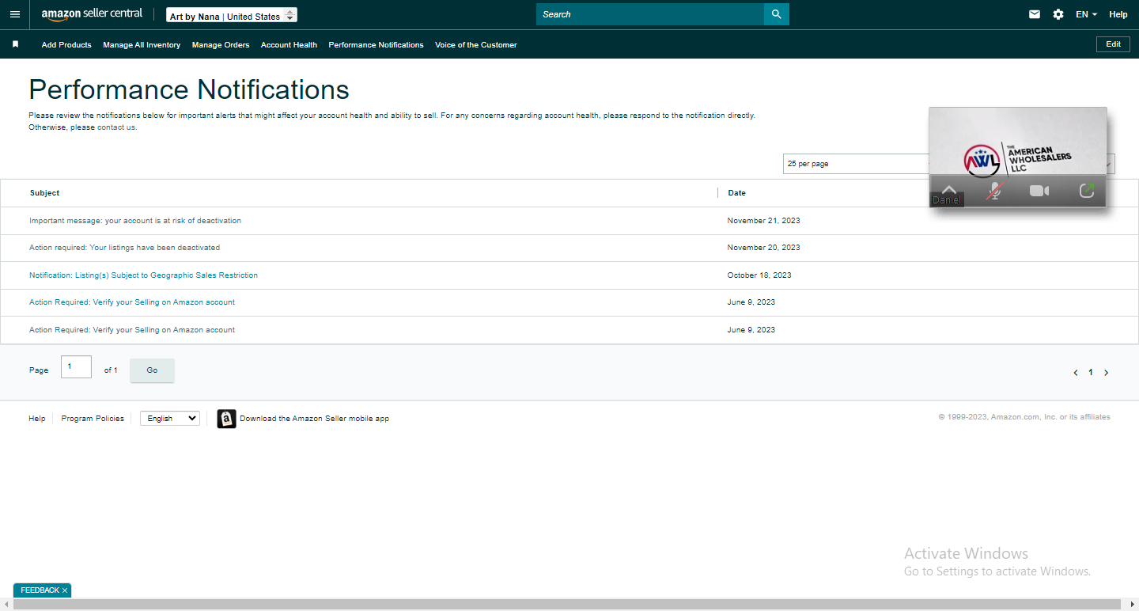Click the Subject column header
Viewport: 1139px width, 611px height.
click(44, 193)
